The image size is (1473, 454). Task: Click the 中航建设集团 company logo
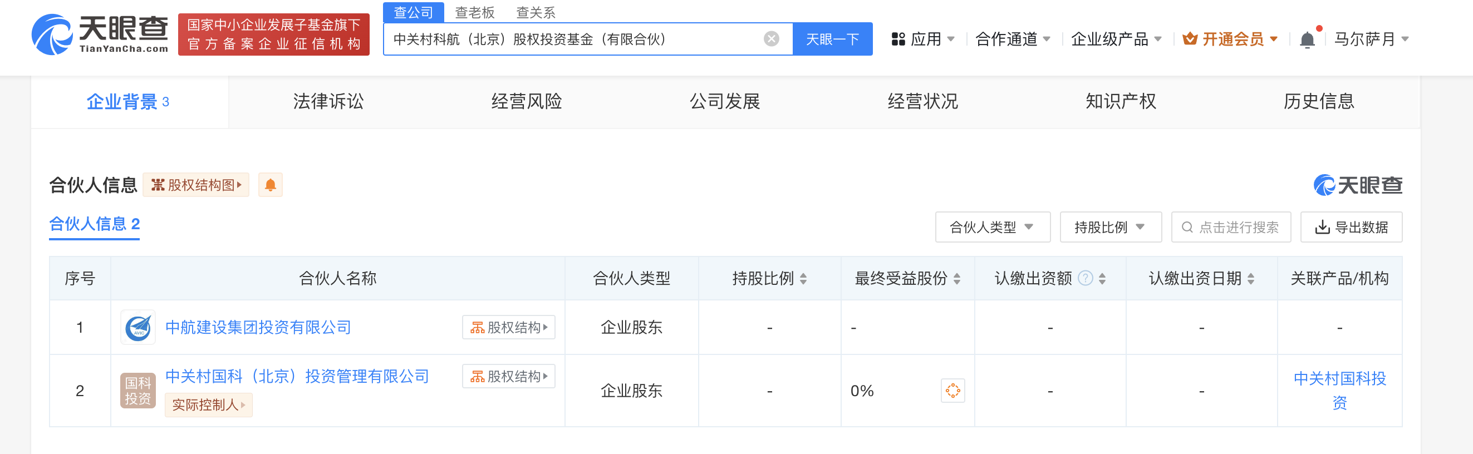pyautogui.click(x=138, y=328)
